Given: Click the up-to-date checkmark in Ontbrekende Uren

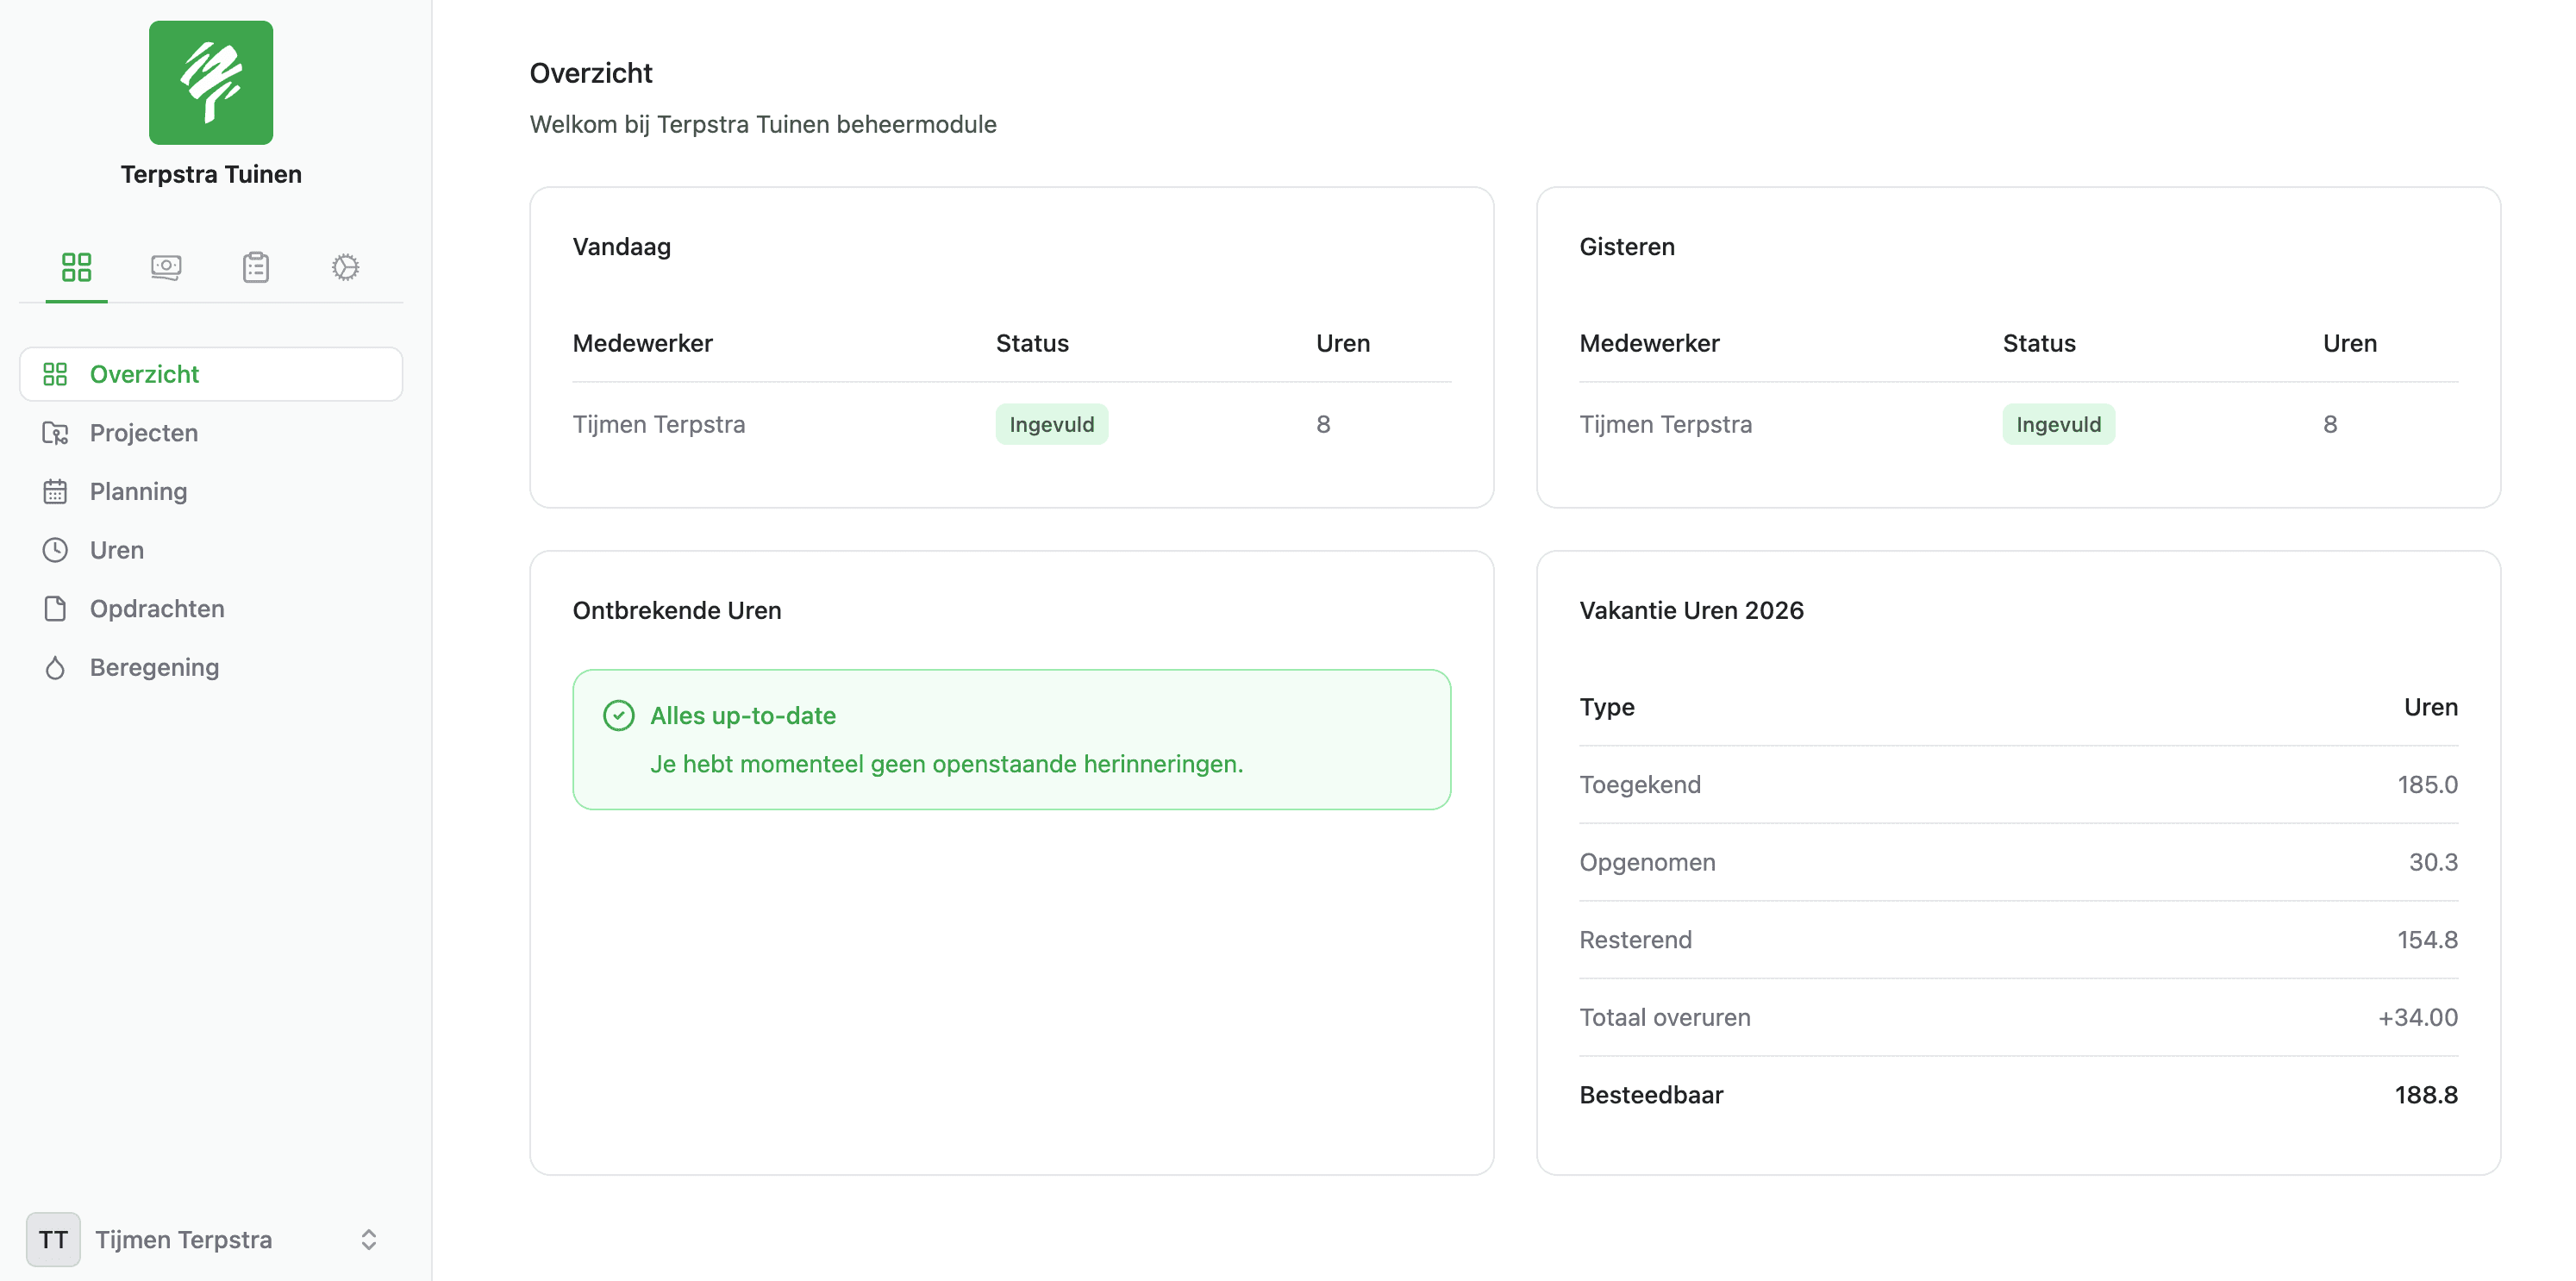Looking at the screenshot, I should pyautogui.click(x=620, y=715).
